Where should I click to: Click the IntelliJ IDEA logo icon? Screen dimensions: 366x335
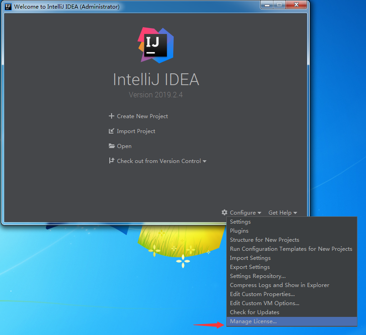tap(156, 45)
